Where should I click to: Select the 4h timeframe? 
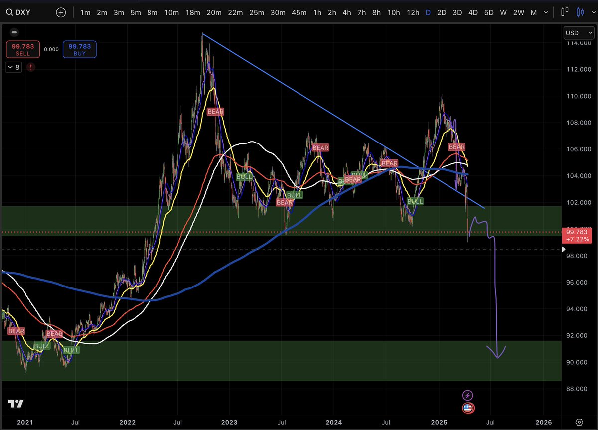pos(346,12)
